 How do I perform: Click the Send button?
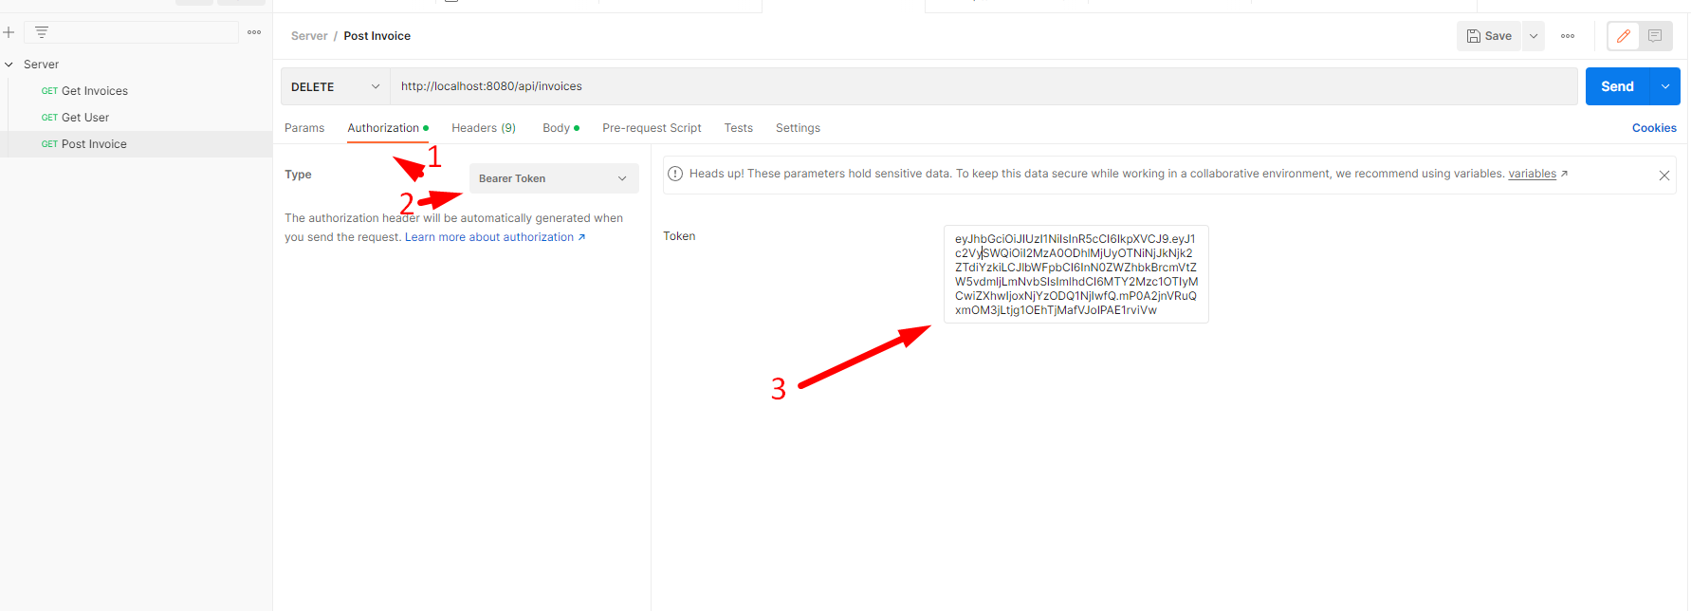coord(1617,86)
